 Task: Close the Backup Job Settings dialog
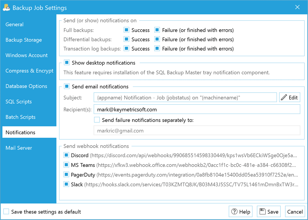click(x=297, y=7)
